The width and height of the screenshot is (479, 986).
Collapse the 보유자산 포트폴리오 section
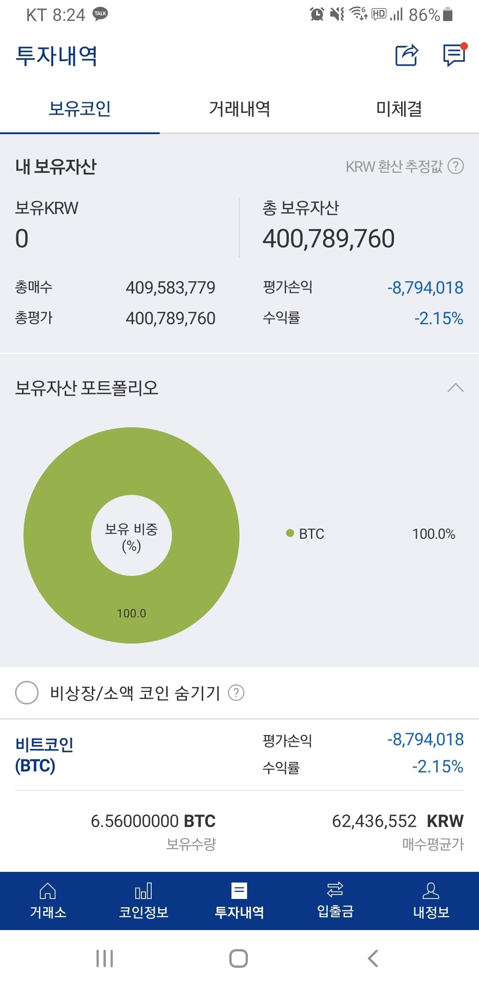[455, 388]
